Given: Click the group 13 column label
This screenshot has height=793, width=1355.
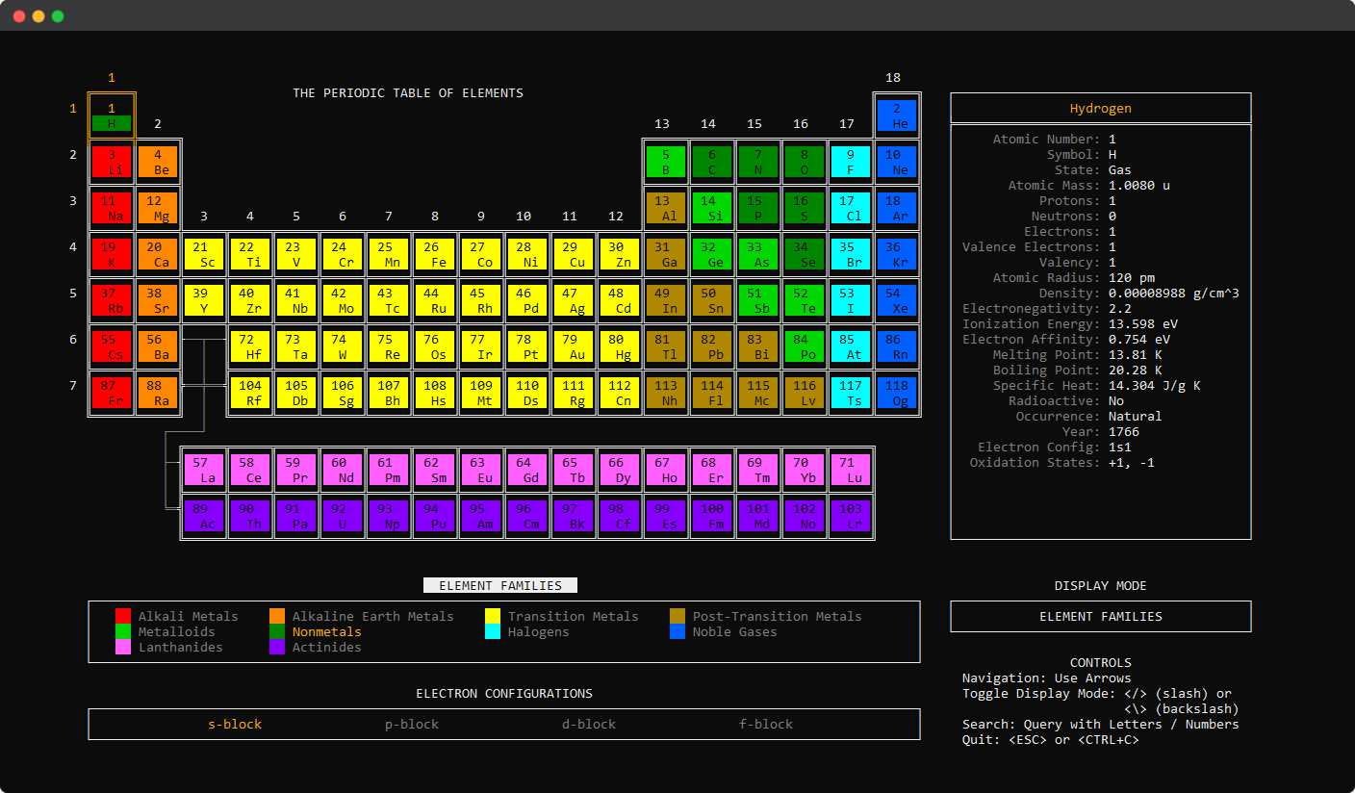Looking at the screenshot, I should tap(662, 123).
